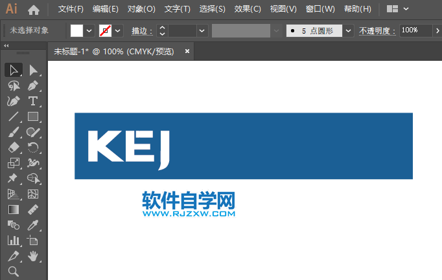
Task: Select the Pen tool
Action: [33, 86]
